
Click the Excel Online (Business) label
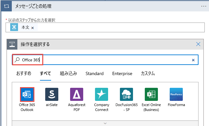point(151,107)
